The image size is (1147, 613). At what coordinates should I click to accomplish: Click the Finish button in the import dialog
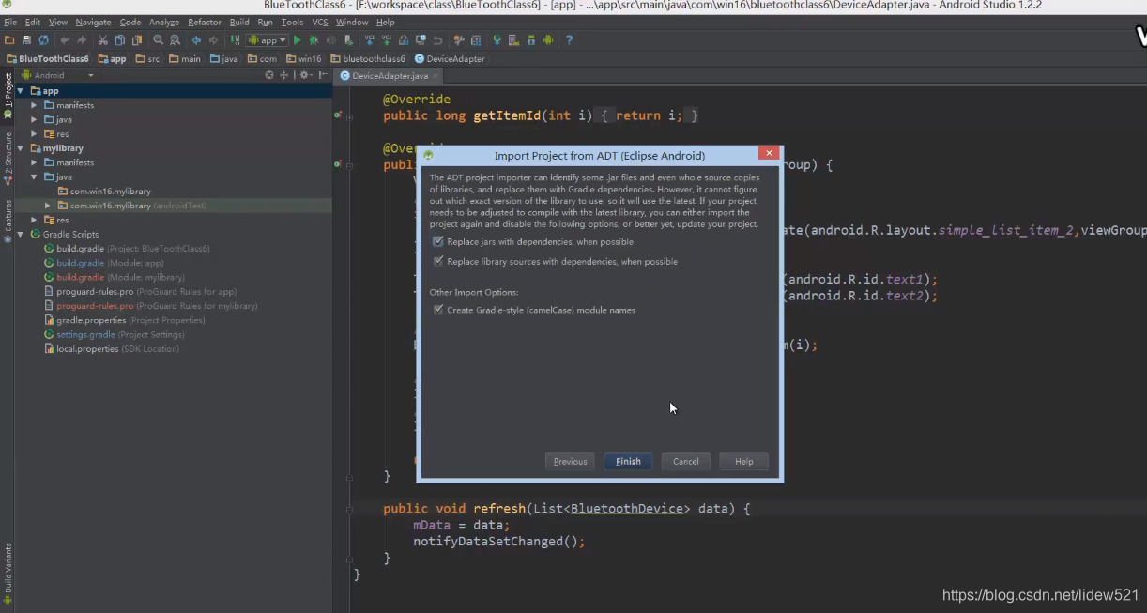tap(628, 462)
